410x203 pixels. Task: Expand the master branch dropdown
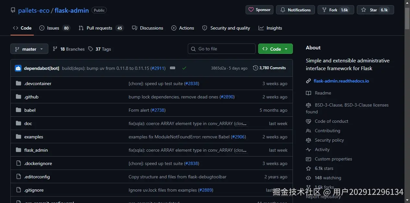(x=29, y=49)
